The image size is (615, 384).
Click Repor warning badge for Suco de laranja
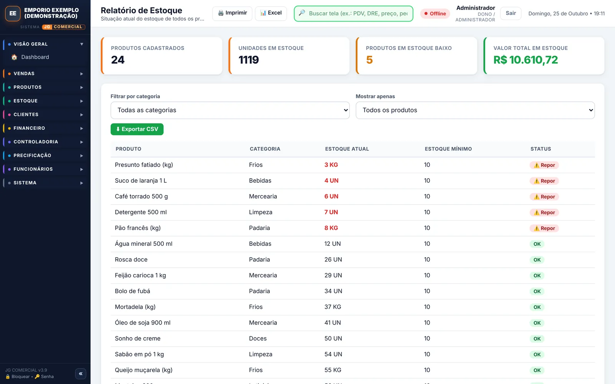544,181
